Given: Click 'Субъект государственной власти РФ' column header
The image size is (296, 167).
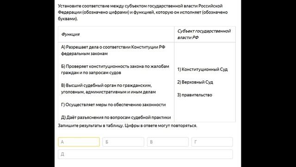Looking at the screenshot, I should tap(204, 34).
